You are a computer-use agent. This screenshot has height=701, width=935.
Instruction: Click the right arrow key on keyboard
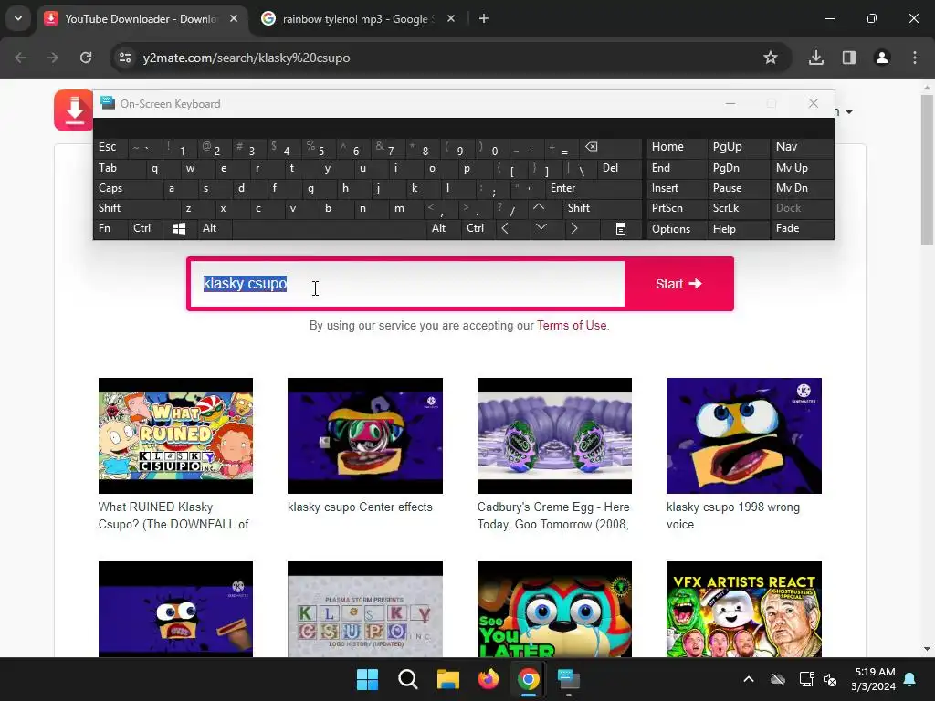(x=574, y=228)
